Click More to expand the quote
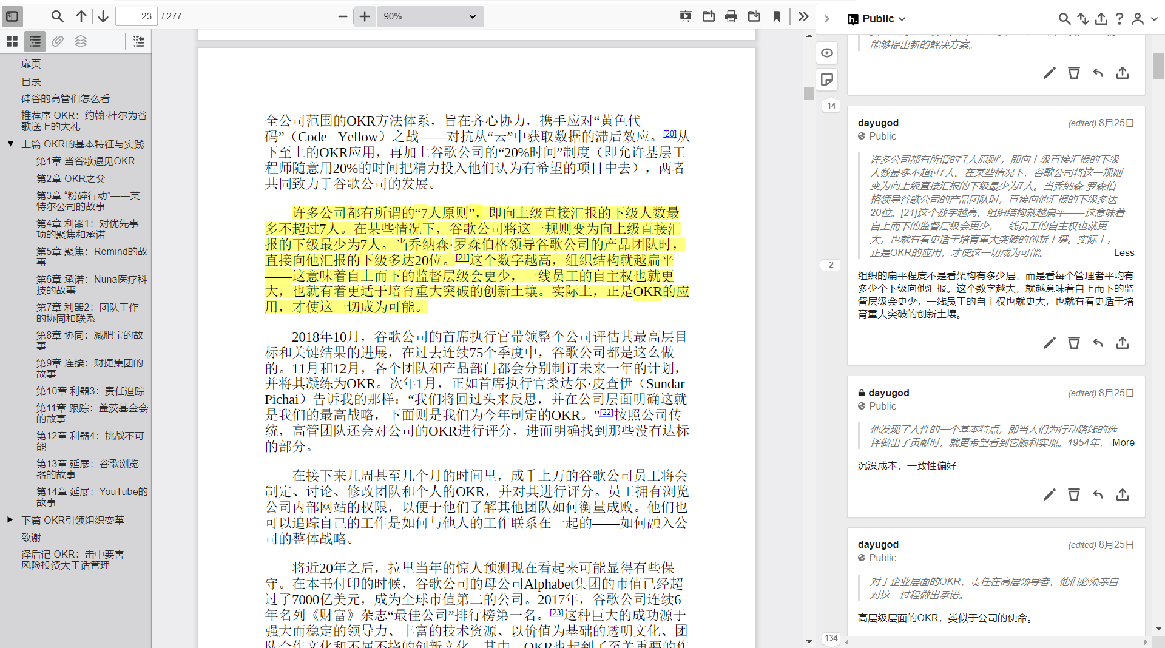 (1123, 443)
